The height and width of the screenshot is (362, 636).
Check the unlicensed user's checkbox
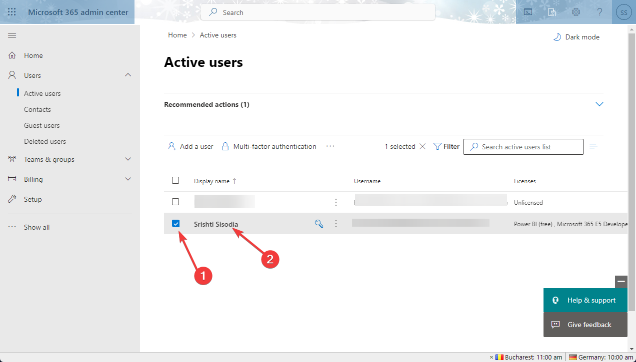[x=175, y=202]
